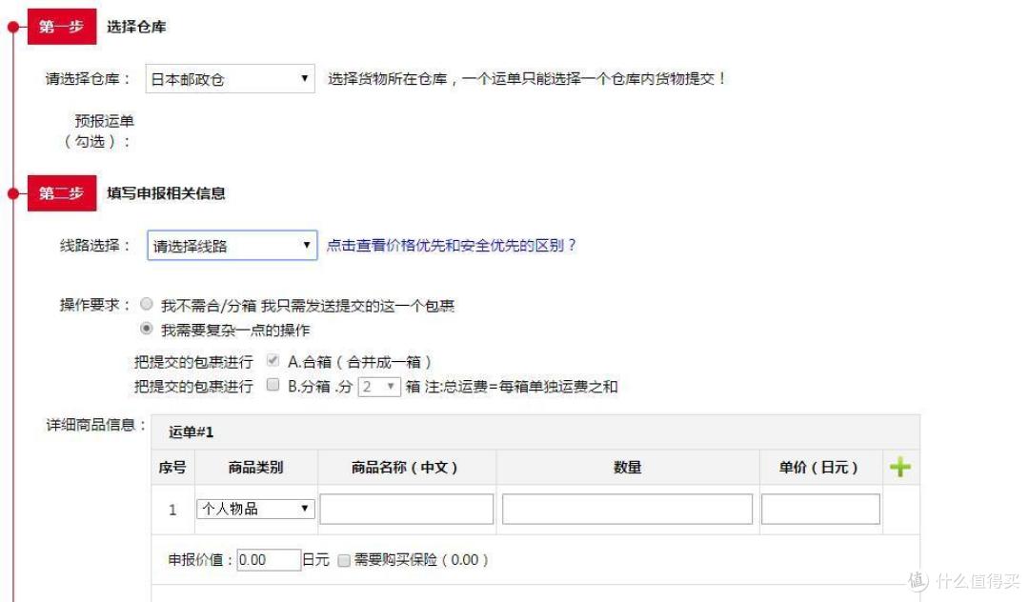Click the 单价(日元) input field
Viewport: 1029px width, 602px height.
tap(820, 509)
